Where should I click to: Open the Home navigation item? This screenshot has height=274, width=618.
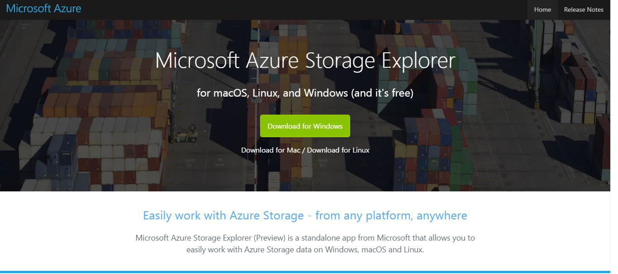tap(542, 9)
